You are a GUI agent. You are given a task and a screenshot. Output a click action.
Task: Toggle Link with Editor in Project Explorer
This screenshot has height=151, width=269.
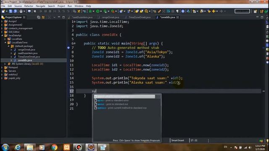[43, 17]
